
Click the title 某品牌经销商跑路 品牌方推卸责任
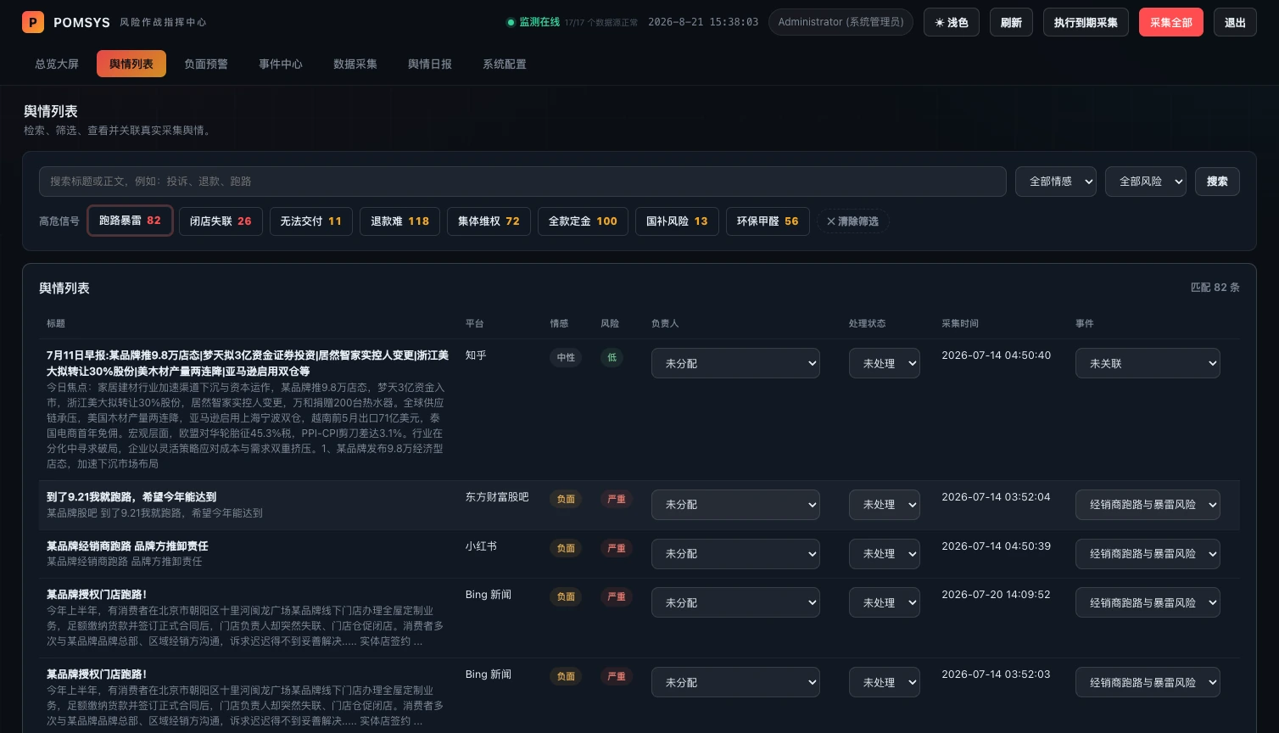pos(127,546)
